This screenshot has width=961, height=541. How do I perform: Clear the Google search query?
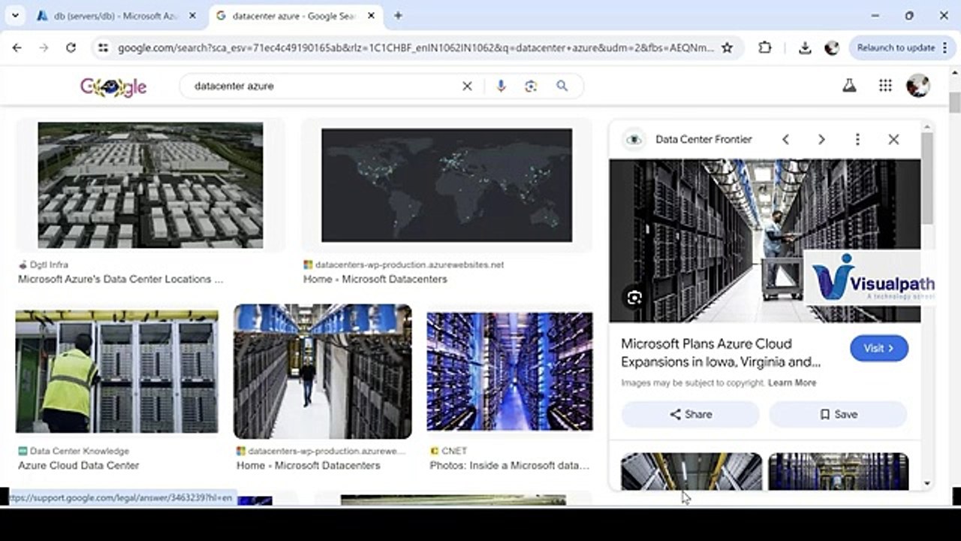click(x=467, y=86)
